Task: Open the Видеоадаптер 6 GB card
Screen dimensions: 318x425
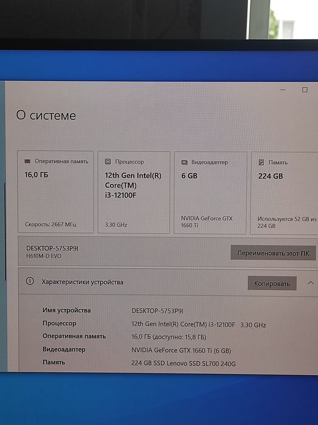Action: (x=210, y=193)
